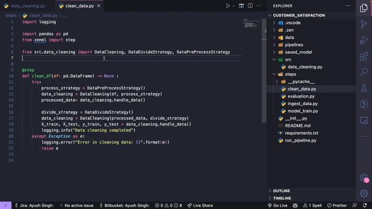
Task: Open the errors and warnings problems indicator
Action: tap(169, 206)
